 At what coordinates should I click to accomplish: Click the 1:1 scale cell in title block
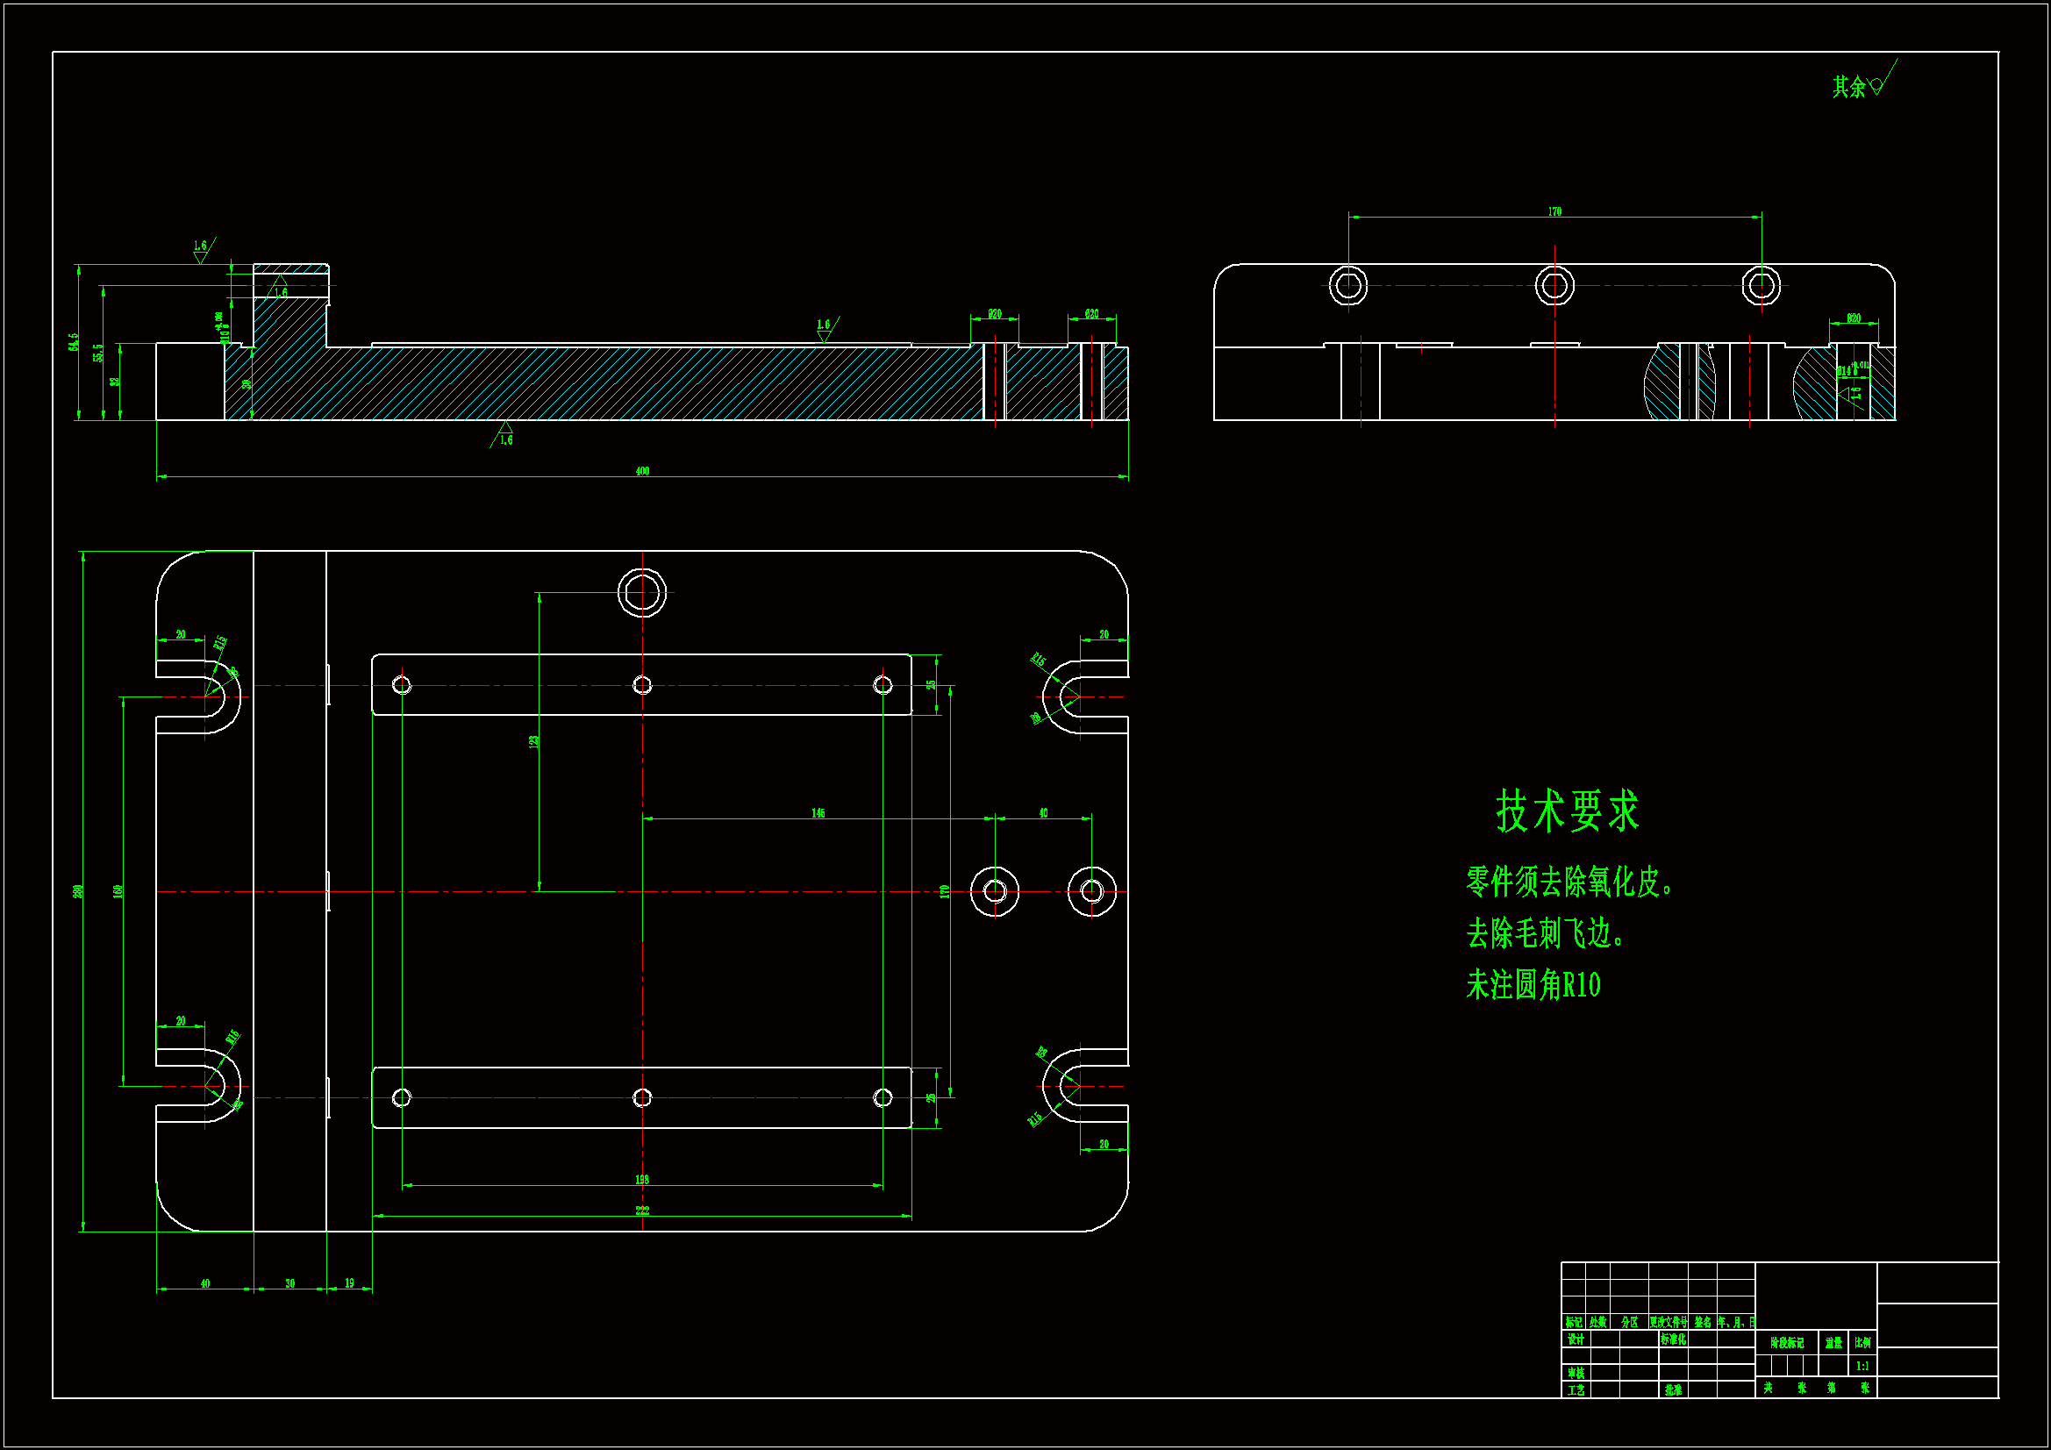[x=1862, y=1366]
